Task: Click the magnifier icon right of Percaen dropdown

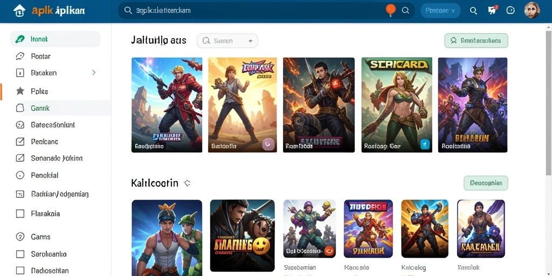Action: 473,11
